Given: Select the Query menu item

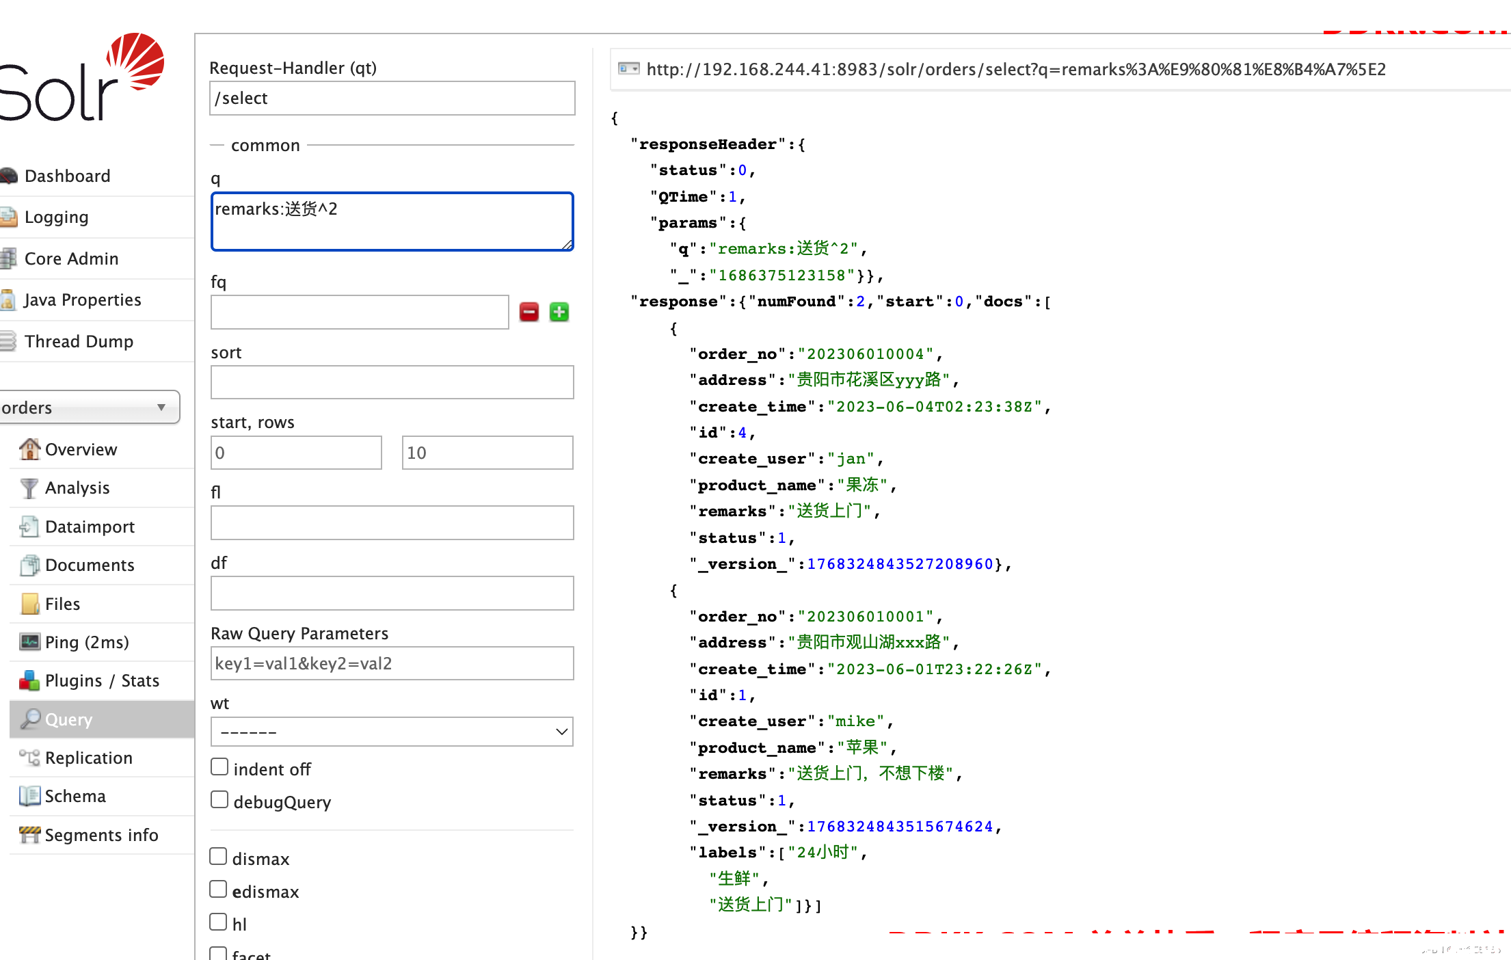Looking at the screenshot, I should (67, 719).
